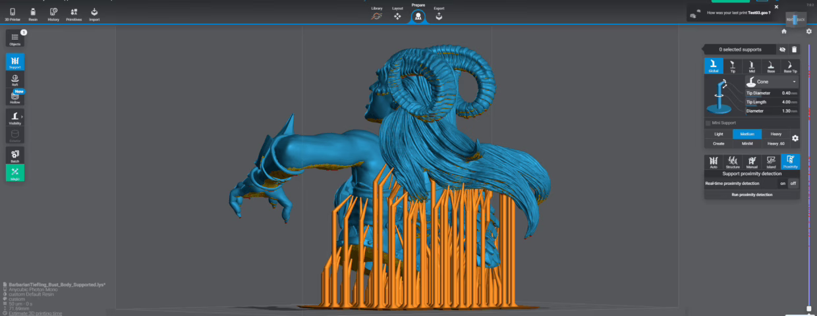Choose the MiniM support preset
The image size is (817, 316).
[x=747, y=144]
